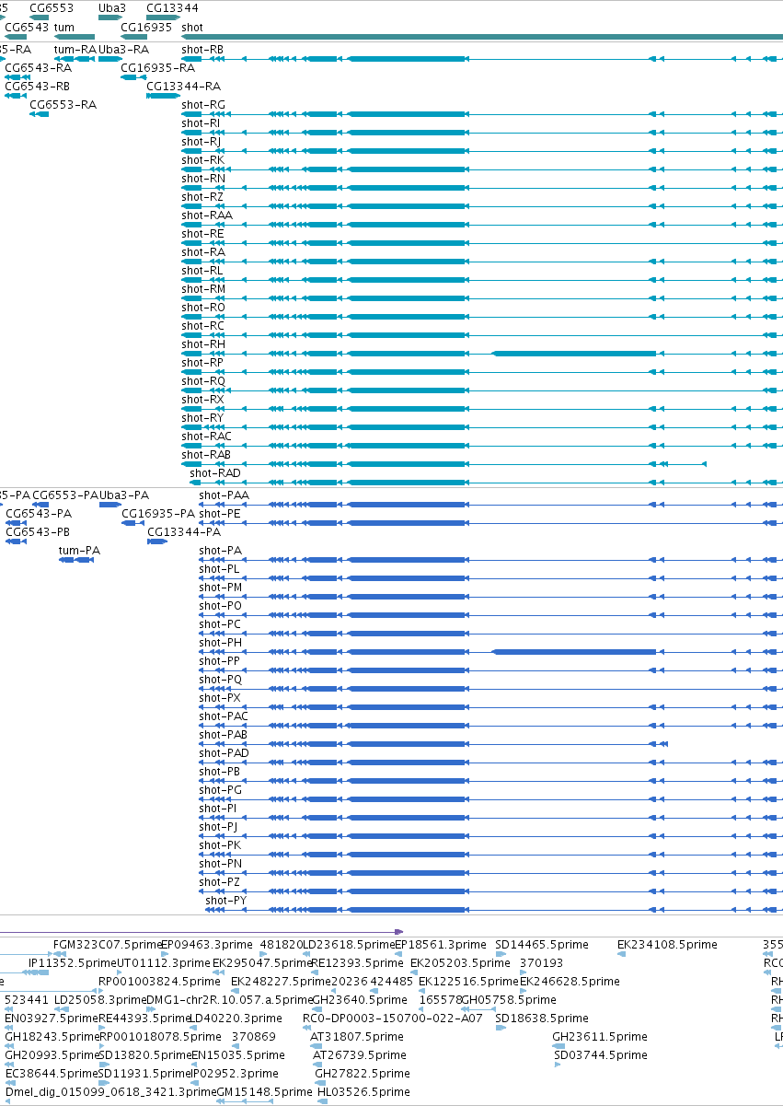This screenshot has height=1106, width=783.
Task: Click the DMG1-chr2R.10.057.a.5prime label
Action: (x=229, y=999)
